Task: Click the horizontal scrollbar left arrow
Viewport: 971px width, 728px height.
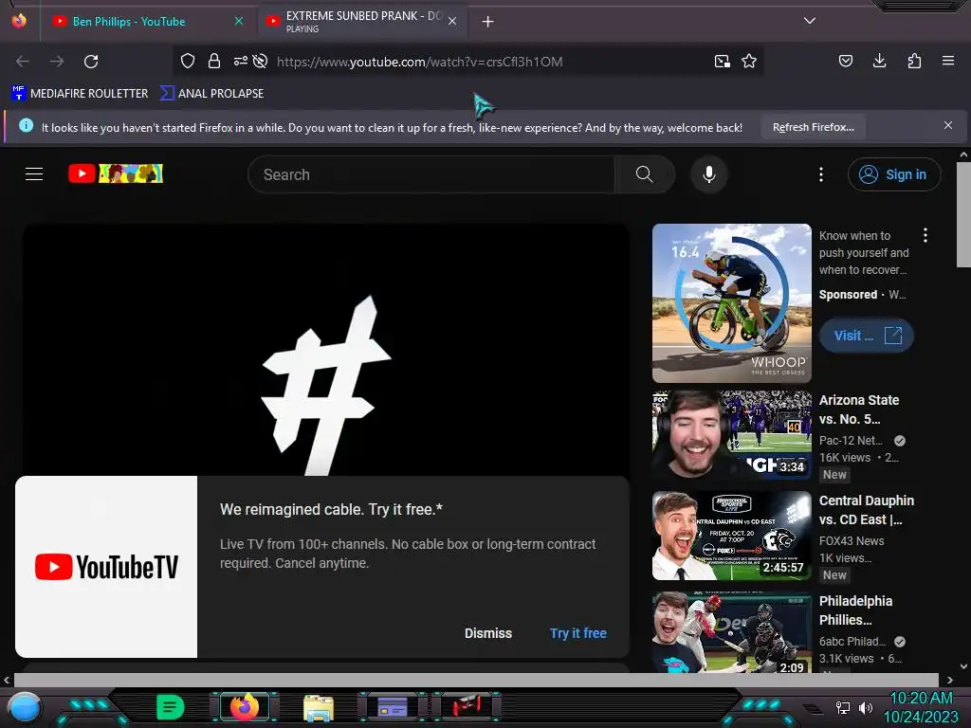Action: (x=7, y=681)
